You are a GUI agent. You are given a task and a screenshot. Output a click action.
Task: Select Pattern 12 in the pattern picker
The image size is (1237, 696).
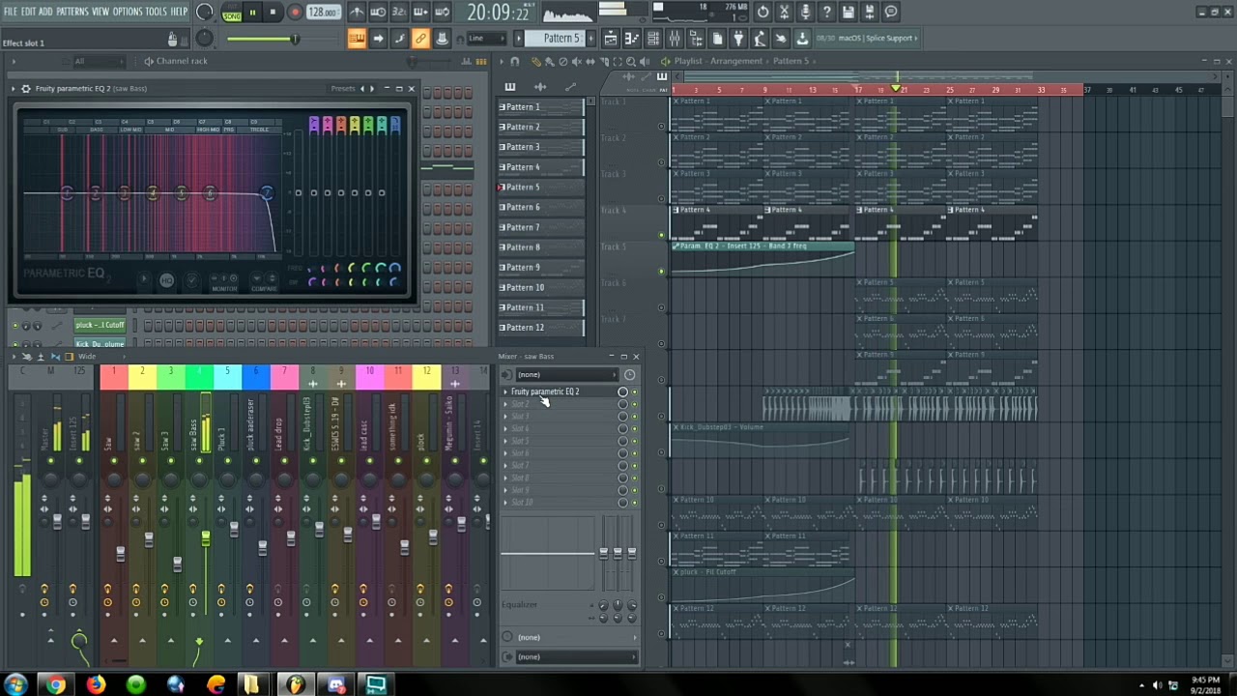point(542,328)
